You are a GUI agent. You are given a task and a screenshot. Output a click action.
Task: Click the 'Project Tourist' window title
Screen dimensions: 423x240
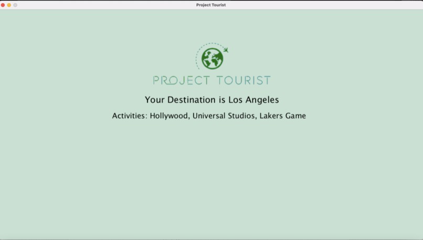pyautogui.click(x=211, y=5)
